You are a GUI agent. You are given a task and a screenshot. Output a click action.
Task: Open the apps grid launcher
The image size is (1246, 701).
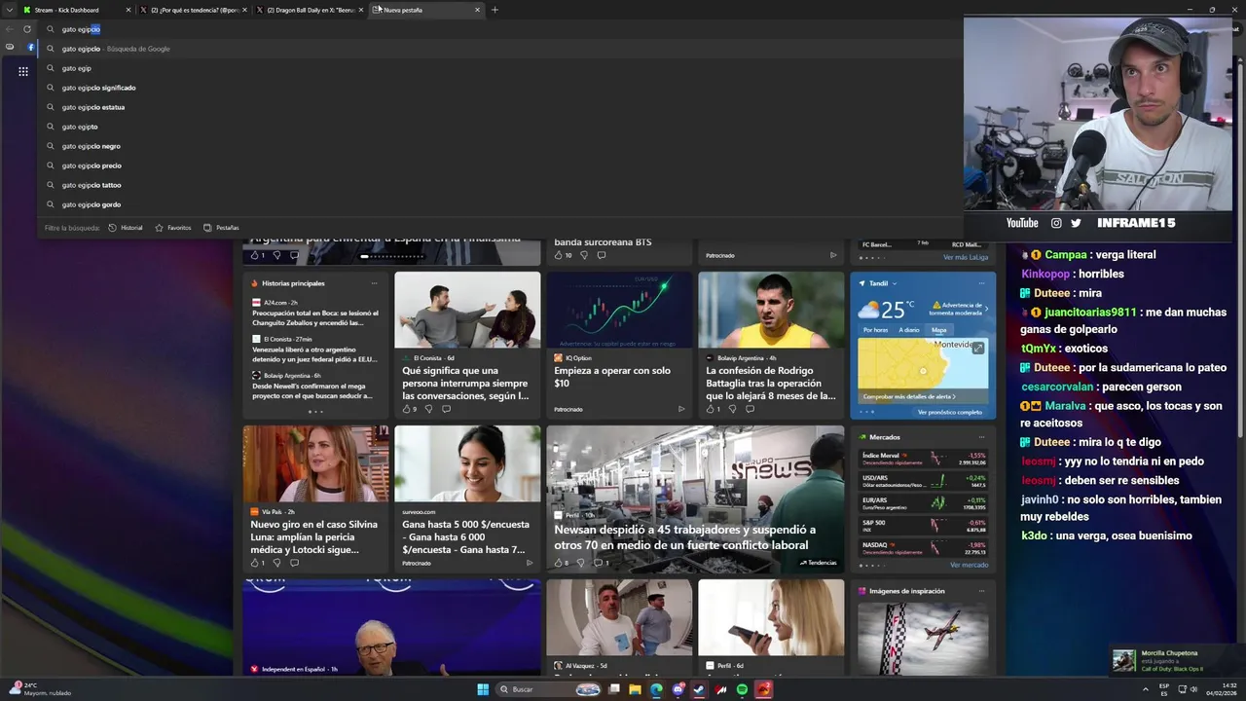(23, 71)
